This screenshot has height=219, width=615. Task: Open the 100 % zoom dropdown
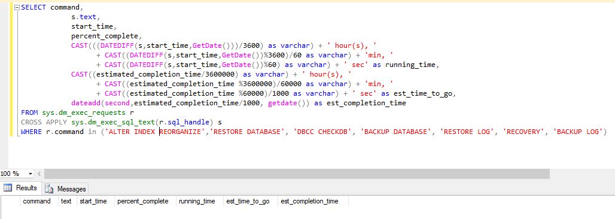click(x=30, y=174)
